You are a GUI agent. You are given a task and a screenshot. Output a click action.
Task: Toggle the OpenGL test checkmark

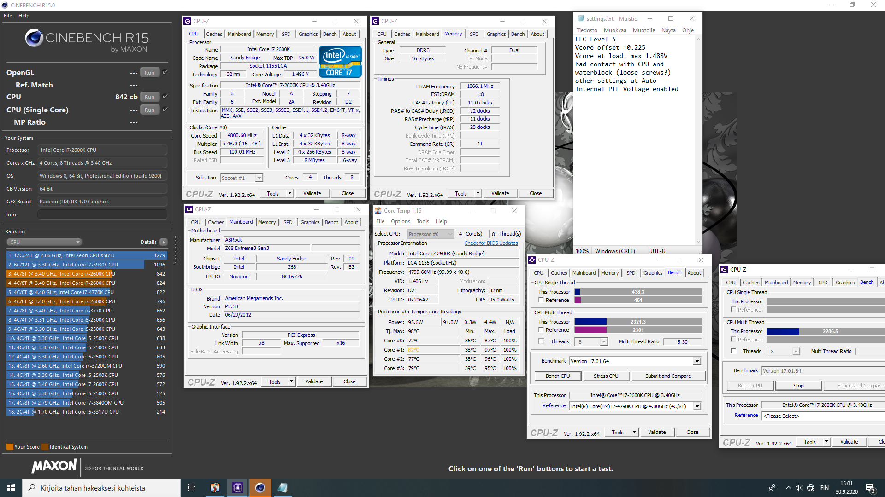click(x=165, y=72)
